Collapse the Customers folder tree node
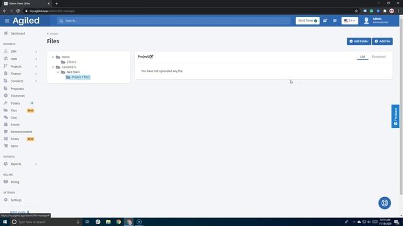 click(53, 67)
